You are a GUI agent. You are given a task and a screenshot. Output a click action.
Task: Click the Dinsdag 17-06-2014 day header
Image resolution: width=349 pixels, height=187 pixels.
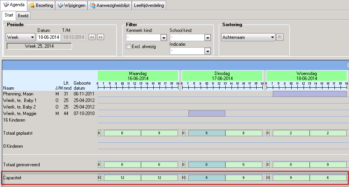[x=222, y=75]
